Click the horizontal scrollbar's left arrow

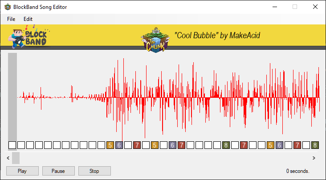[8, 158]
